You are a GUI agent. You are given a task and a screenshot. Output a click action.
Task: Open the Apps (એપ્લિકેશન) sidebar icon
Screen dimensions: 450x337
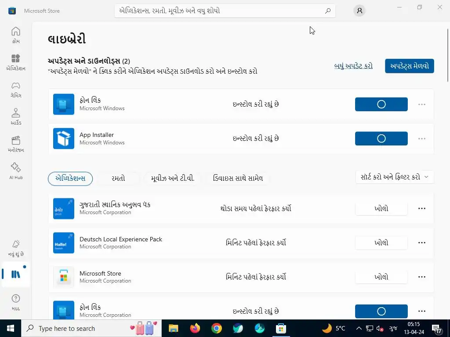point(16,62)
